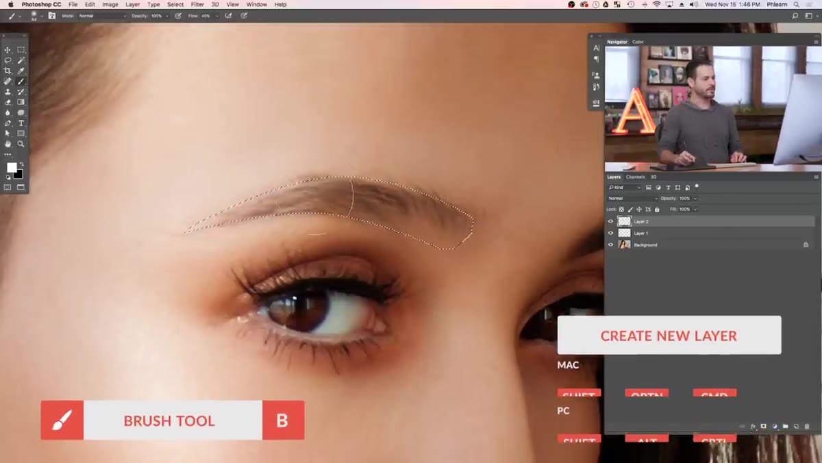Viewport: 822px width, 463px height.
Task: Select the Rectangle shape tool
Action: click(x=21, y=134)
